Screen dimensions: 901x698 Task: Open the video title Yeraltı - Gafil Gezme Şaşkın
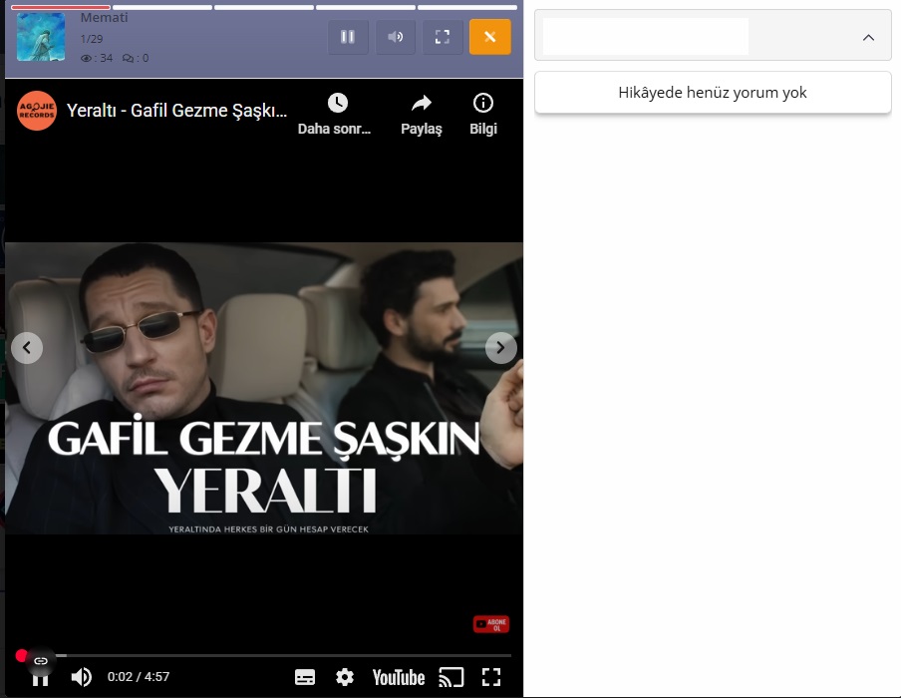[176, 110]
